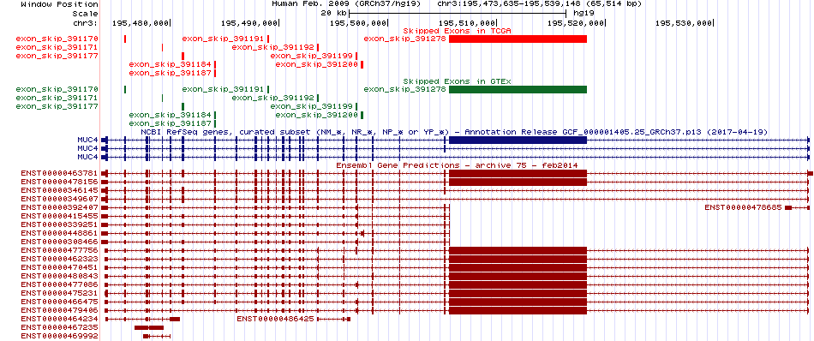Select red exon_skip_391199 label
This screenshot has height=341, width=814.
point(312,56)
